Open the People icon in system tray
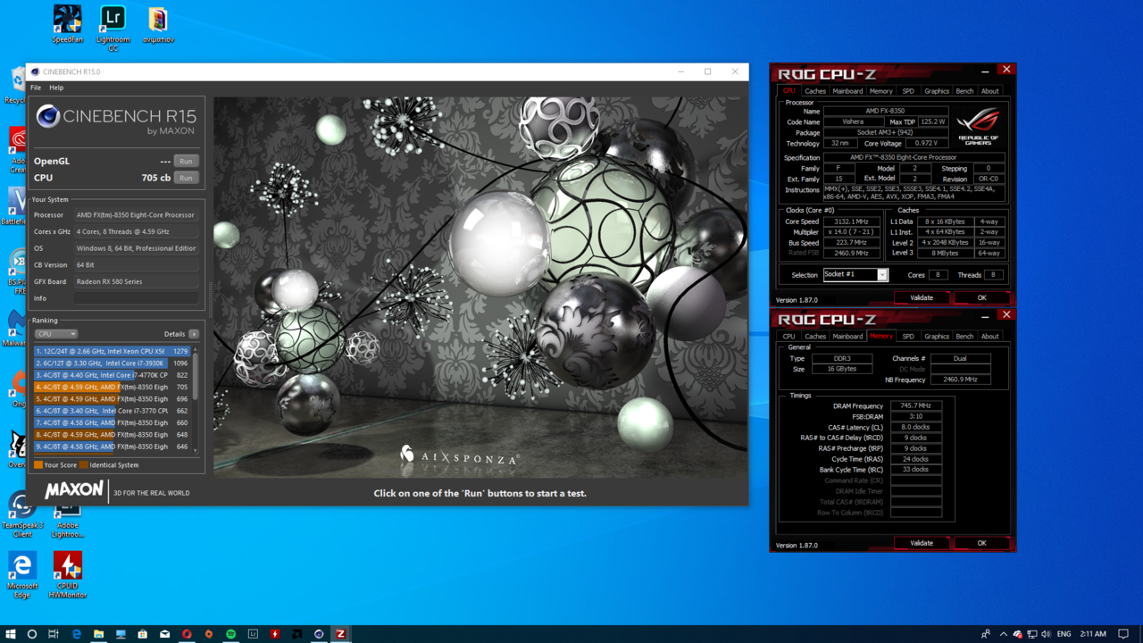Screen dimensions: 1143x643 point(985,634)
